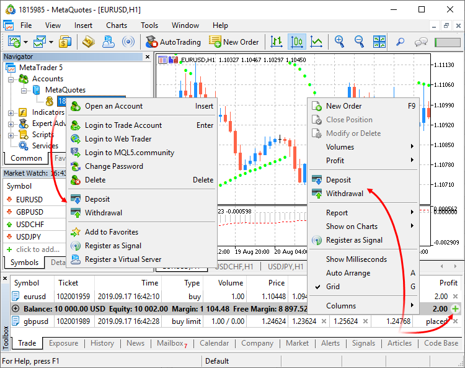Image resolution: width=465 pixels, height=368 pixels.
Task: Collapse the Accounts tree node
Action: [x=11, y=79]
